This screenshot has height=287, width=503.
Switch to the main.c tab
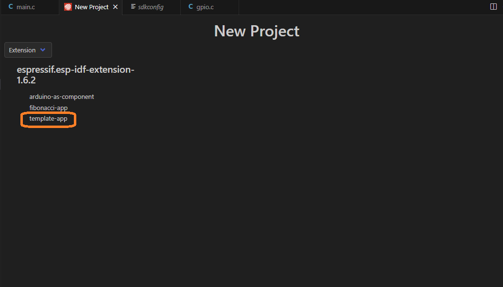point(26,7)
